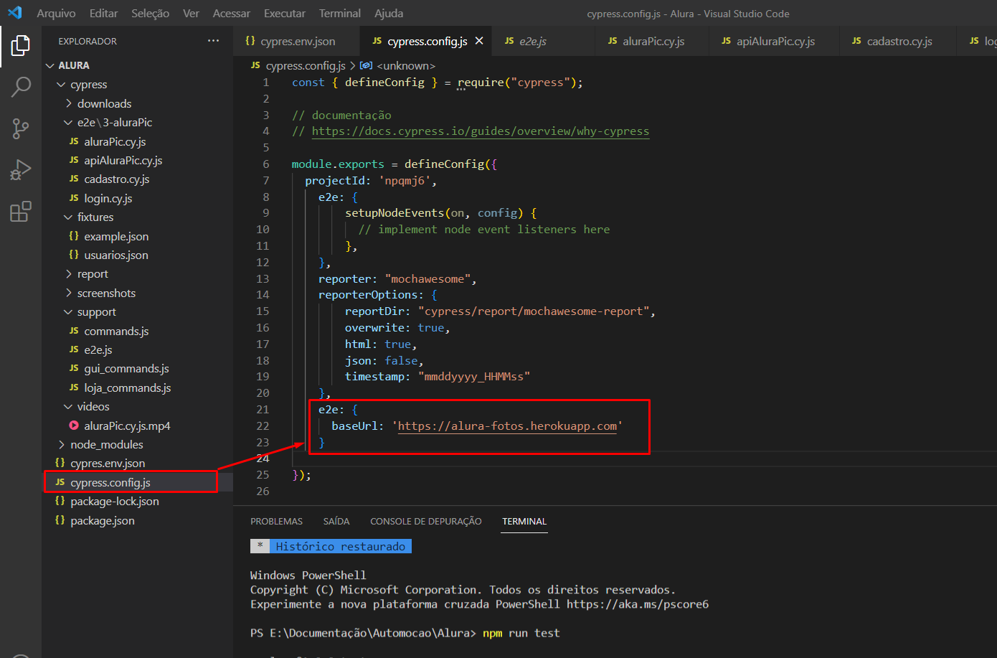Viewport: 997px width, 658px height.
Task: Open package-lock.json in the file tree
Action: [x=115, y=502]
